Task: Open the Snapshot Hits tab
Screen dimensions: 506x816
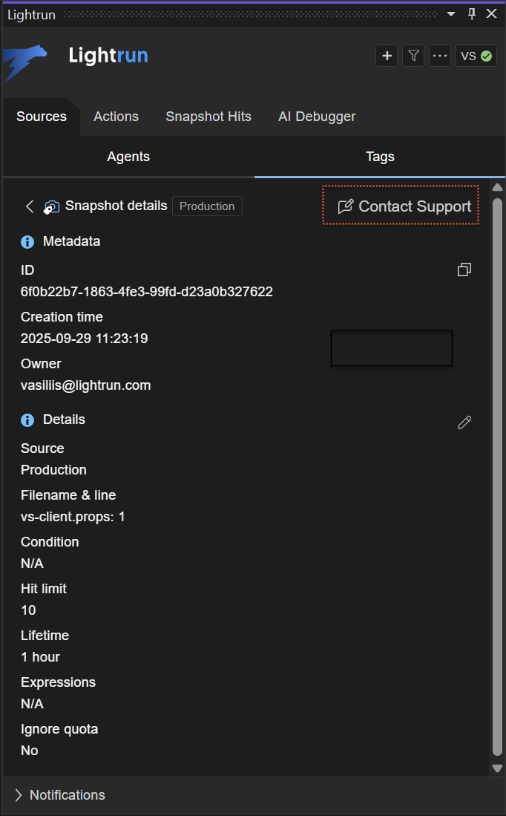Action: coord(208,117)
